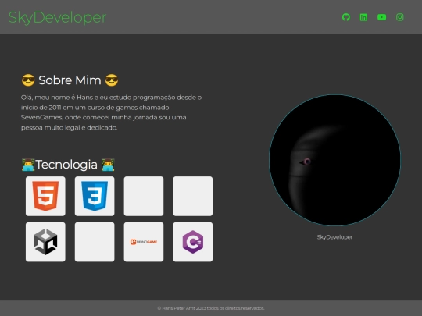The image size is (422, 316).
Task: Click the Tecnologia heading
Action: [68, 165]
